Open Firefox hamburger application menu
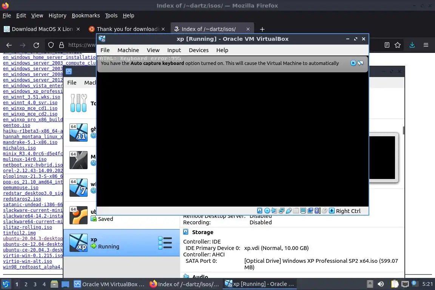 click(x=426, y=45)
